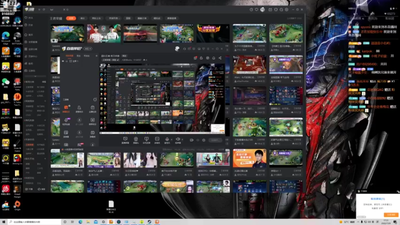400x225 pixels.
Task: Open the text file icon on the desktop
Action: [x=111, y=206]
